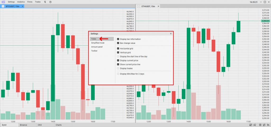Screen dimensions: 271x127
Task: Toggle Display bar information checkbox
Action: click(118, 39)
